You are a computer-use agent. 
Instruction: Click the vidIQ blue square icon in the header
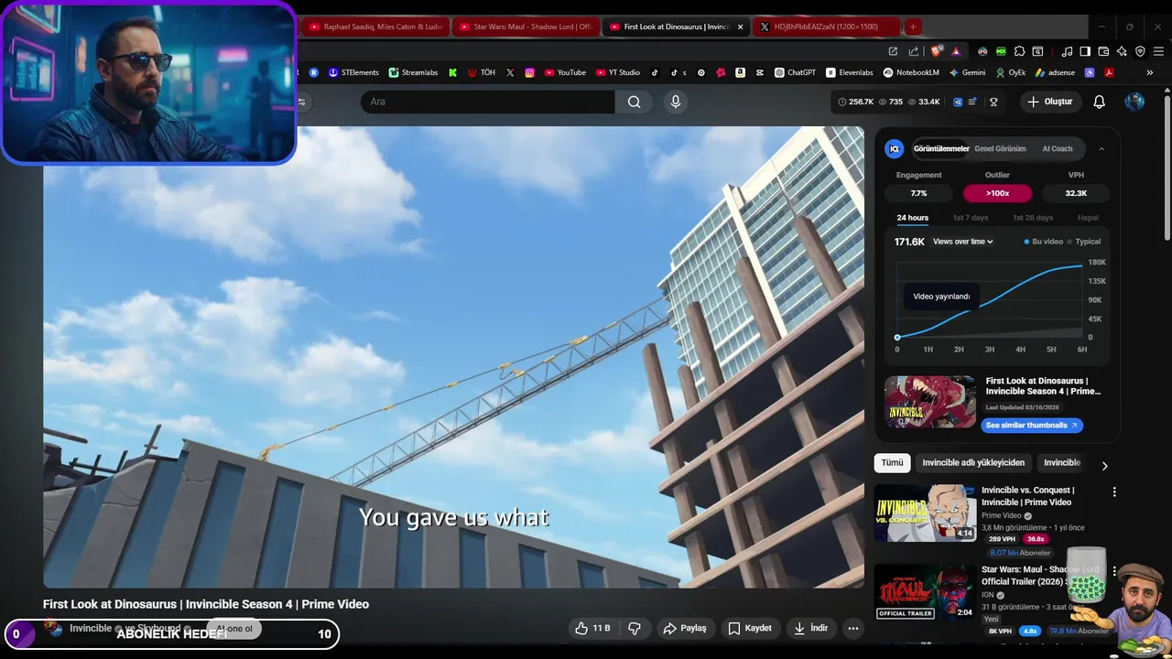click(x=958, y=102)
